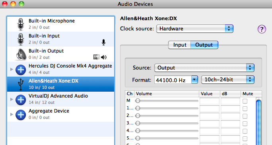The image size is (272, 145).
Task: Click channel 4 volume slider knob
Action: click(x=138, y=131)
